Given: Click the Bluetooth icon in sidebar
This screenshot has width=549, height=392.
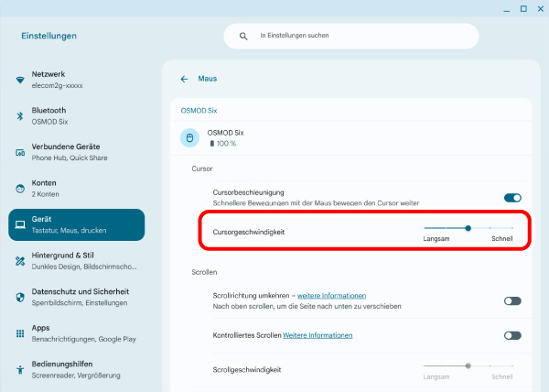Looking at the screenshot, I should 20,115.
